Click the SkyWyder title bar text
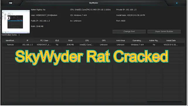The width and height of the screenshot is (188, 106). pyautogui.click(x=94, y=3)
